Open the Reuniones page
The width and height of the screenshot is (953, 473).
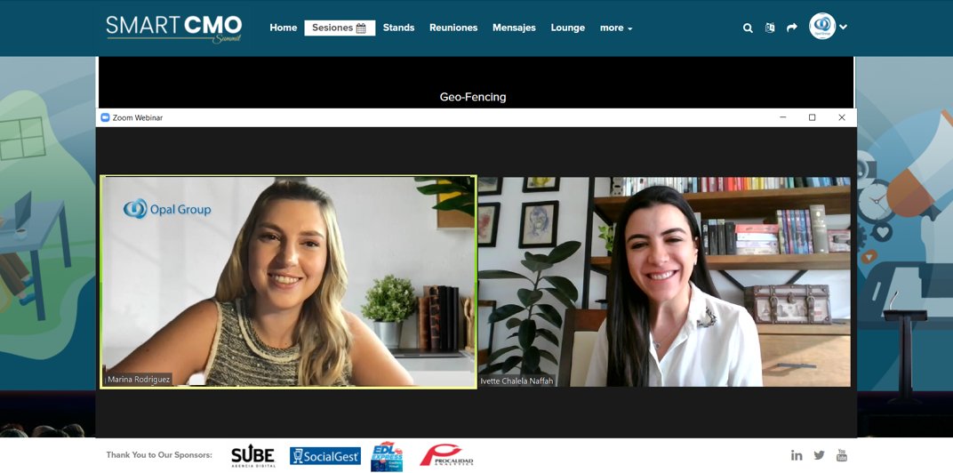pyautogui.click(x=453, y=28)
